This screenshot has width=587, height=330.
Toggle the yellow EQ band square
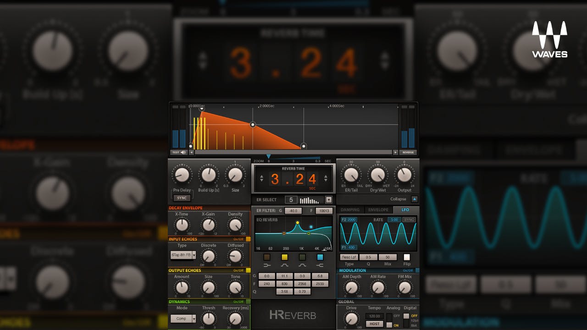click(x=284, y=257)
